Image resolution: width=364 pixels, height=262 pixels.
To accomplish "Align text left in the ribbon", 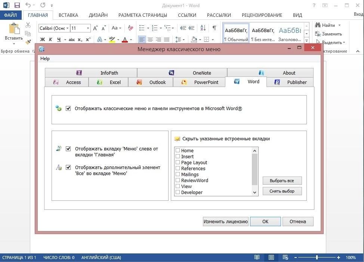I will pos(142,40).
